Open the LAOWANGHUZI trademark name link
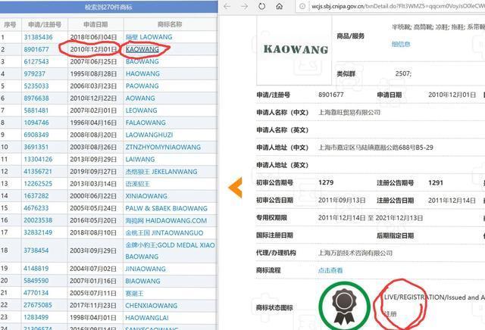 point(149,135)
